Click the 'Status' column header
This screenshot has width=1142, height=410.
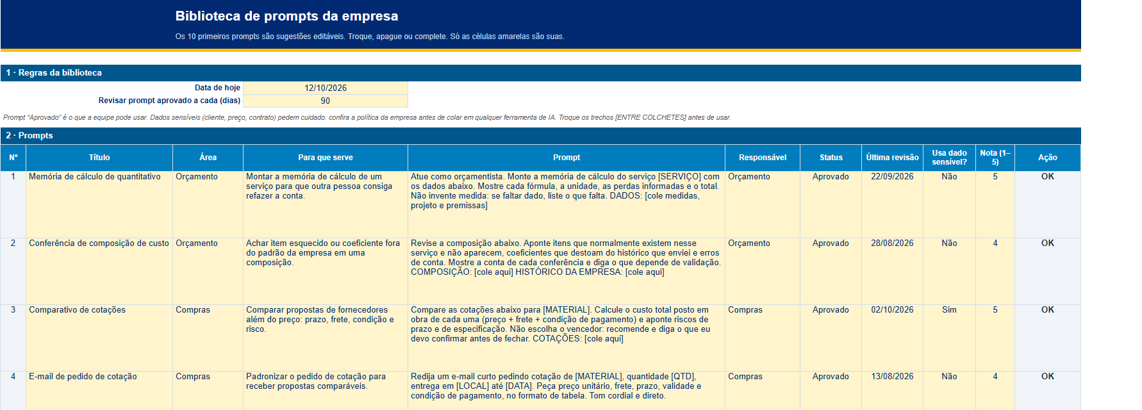click(x=831, y=158)
